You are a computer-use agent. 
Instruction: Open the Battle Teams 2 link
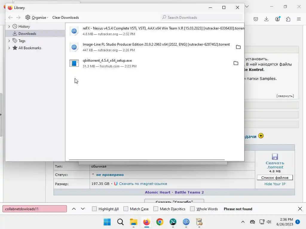coord(189,192)
